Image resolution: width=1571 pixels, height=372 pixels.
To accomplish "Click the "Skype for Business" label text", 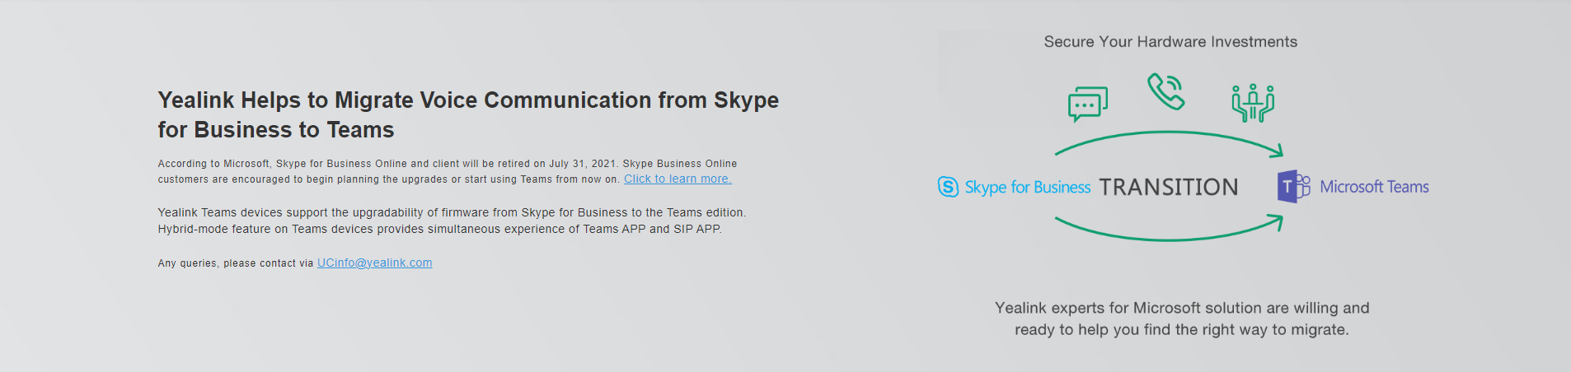I will (1028, 188).
